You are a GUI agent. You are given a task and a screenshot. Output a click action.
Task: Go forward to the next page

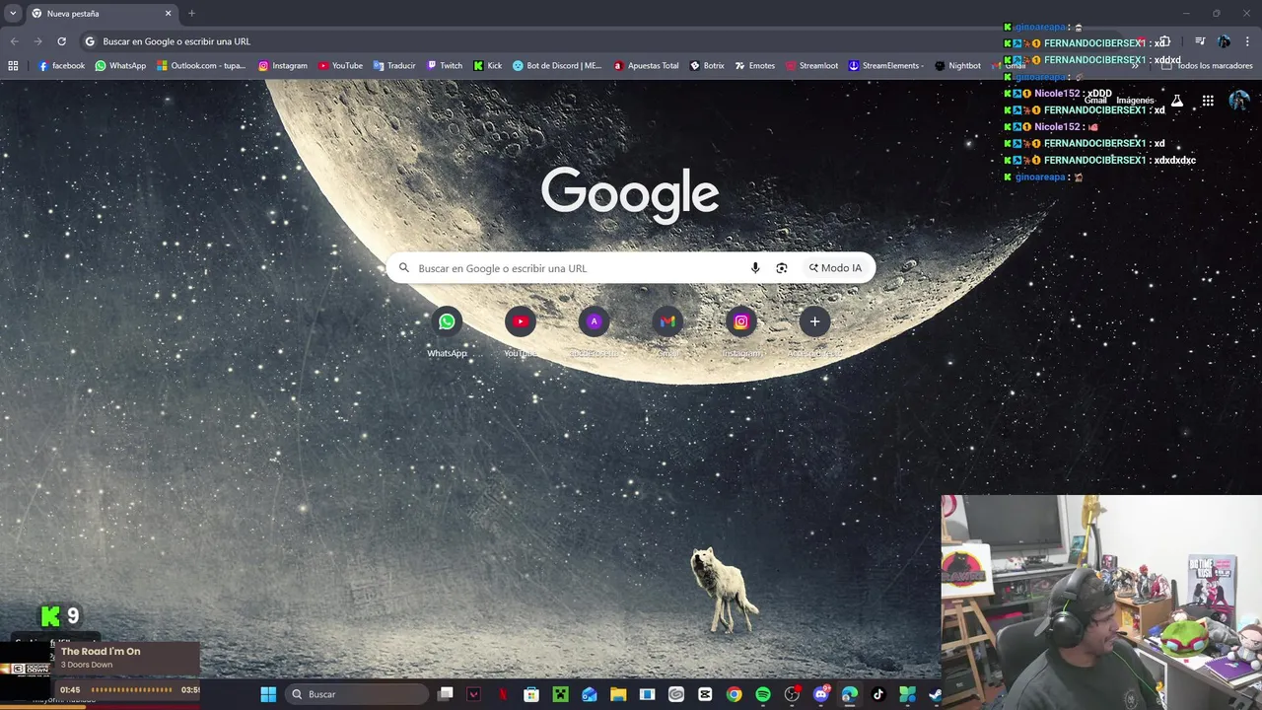coord(37,41)
